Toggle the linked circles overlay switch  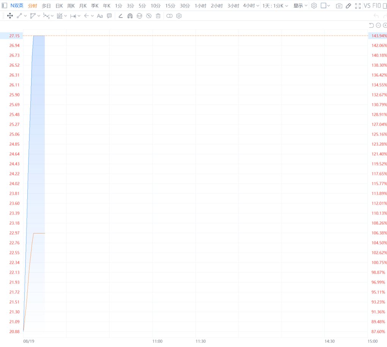(x=169, y=16)
